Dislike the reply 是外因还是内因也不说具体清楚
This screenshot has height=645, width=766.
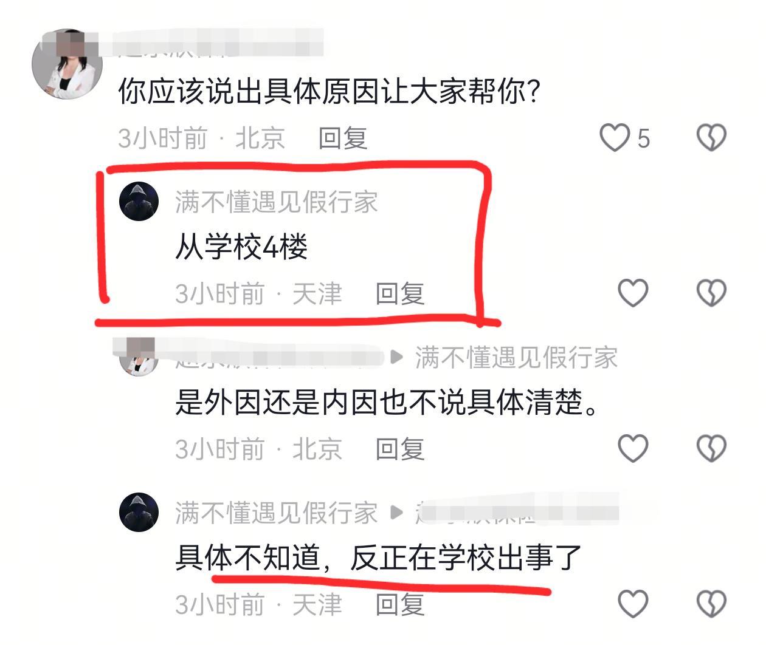(x=711, y=448)
